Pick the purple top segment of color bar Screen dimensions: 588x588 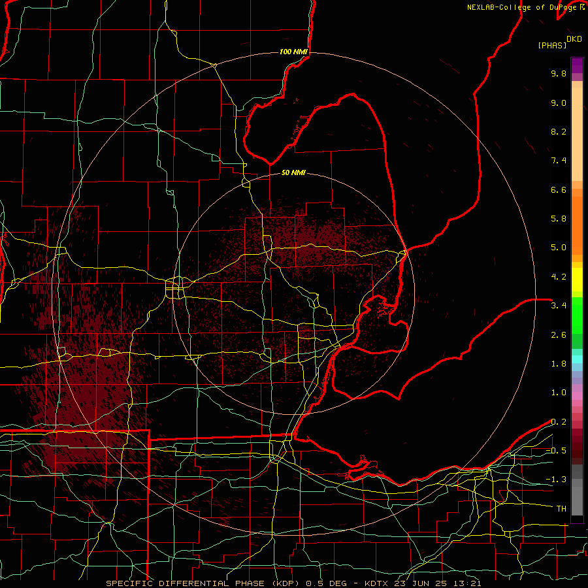577,65
